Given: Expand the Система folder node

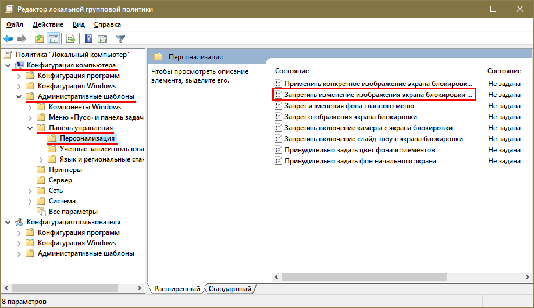Looking at the screenshot, I should click(x=30, y=201).
